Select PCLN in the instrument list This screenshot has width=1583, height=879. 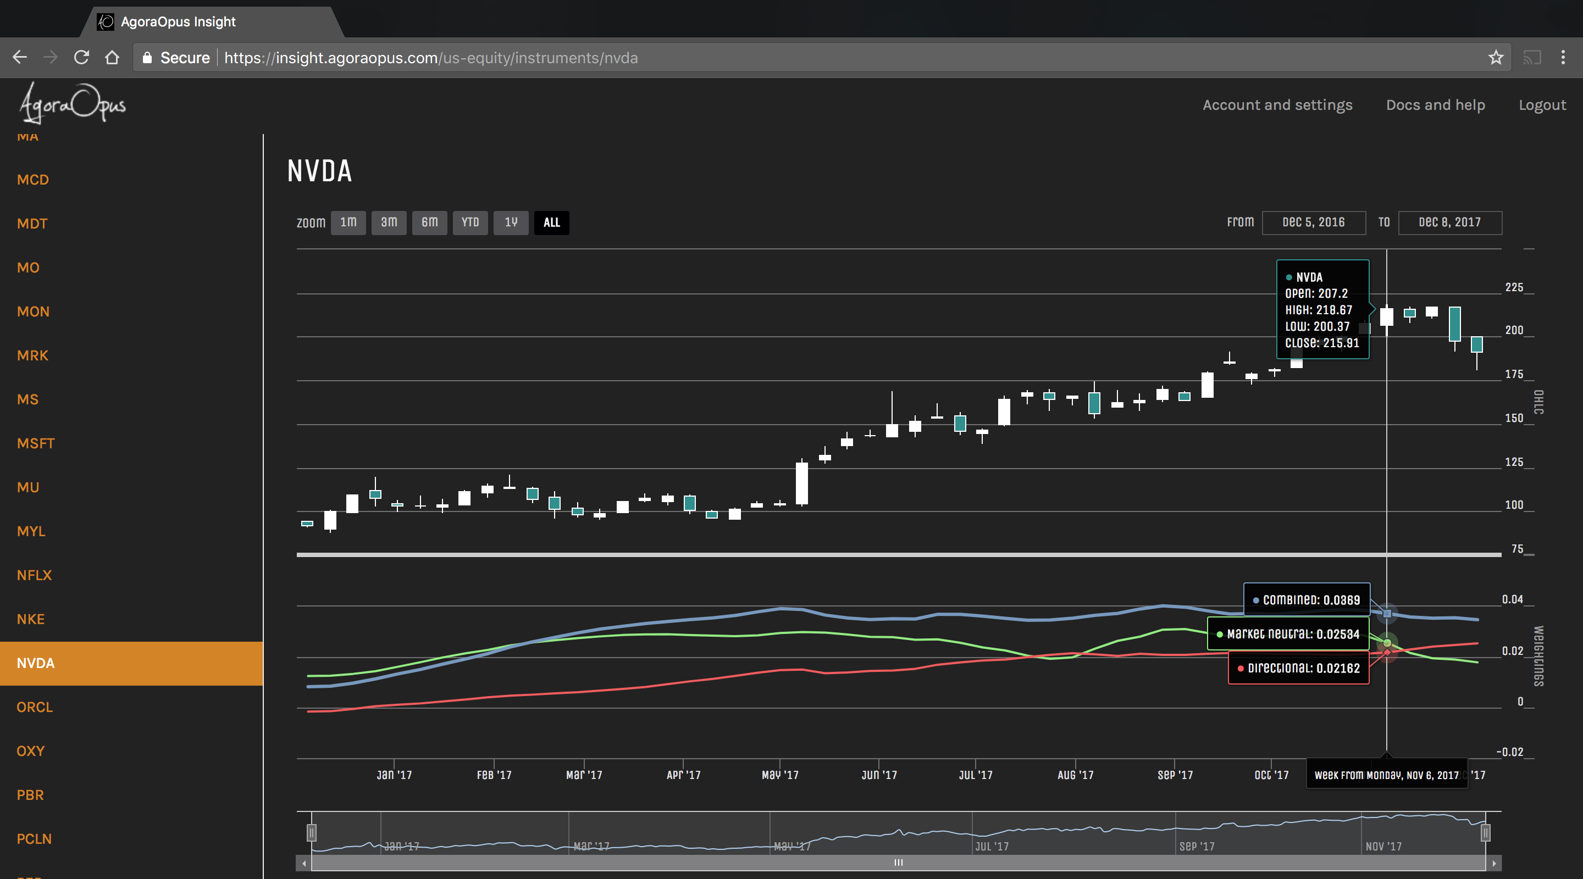(35, 838)
